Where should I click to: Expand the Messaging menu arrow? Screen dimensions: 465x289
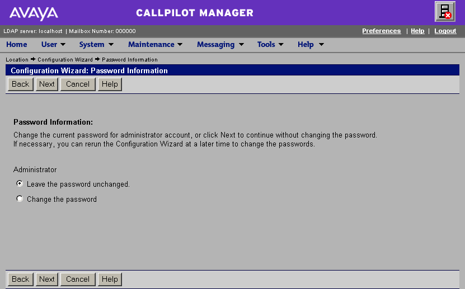tap(241, 44)
